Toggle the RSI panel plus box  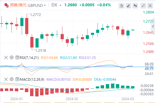[17, 58]
